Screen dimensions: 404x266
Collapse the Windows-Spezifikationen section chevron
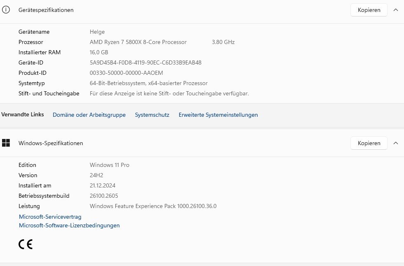click(x=396, y=143)
